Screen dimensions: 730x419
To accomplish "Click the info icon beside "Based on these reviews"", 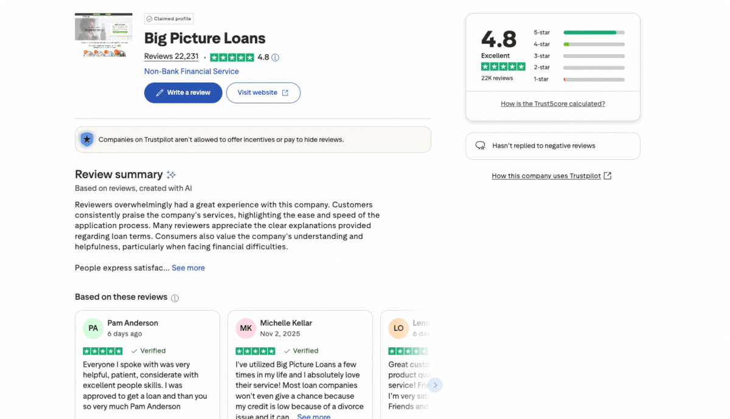I will (175, 297).
